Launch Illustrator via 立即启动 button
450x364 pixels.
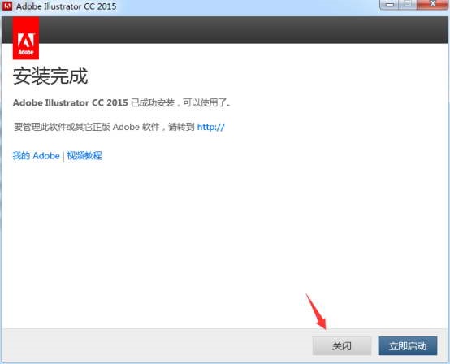(x=408, y=346)
